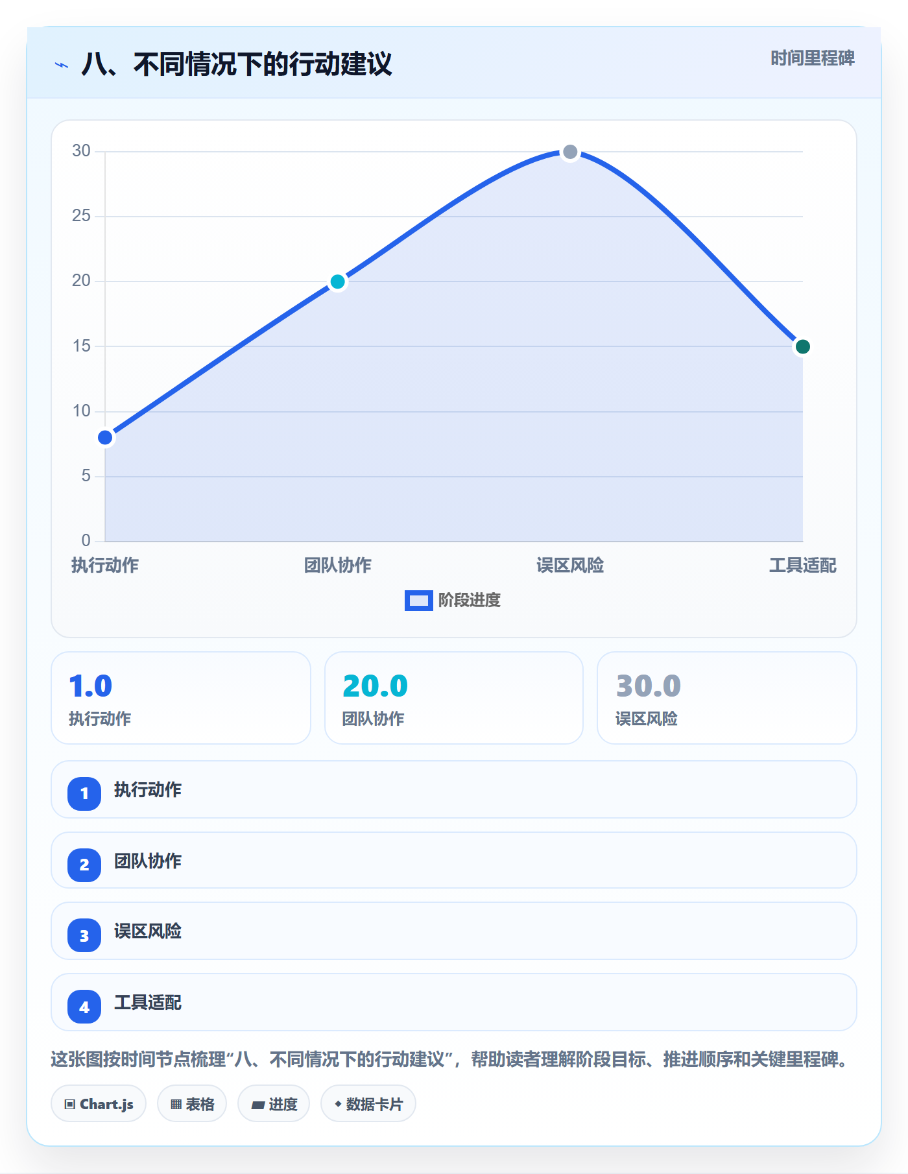
Task: Click the 20.0 value in the stat card
Action: pos(375,686)
